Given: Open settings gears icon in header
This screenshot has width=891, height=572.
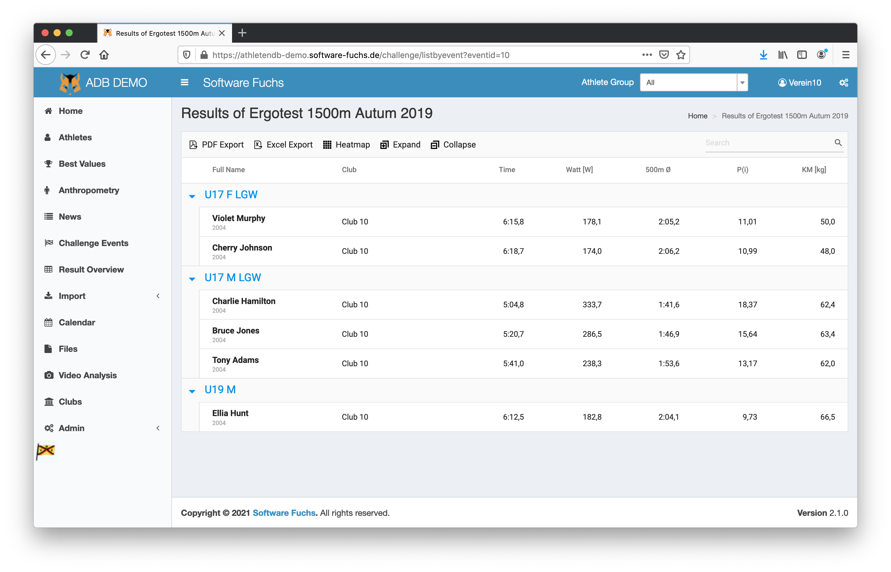Looking at the screenshot, I should (x=844, y=82).
